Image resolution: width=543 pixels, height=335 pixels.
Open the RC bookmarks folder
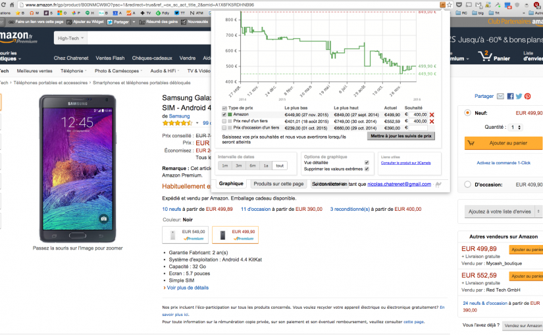pyautogui.click(x=461, y=13)
